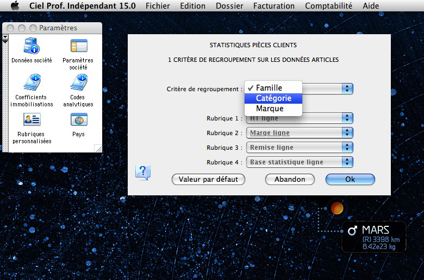Open the Apple menu

pos(15,5)
